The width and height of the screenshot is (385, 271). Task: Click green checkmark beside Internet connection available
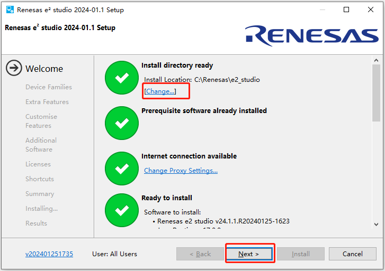coord(122,168)
